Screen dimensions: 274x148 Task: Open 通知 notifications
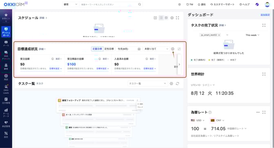(x=202, y=4)
